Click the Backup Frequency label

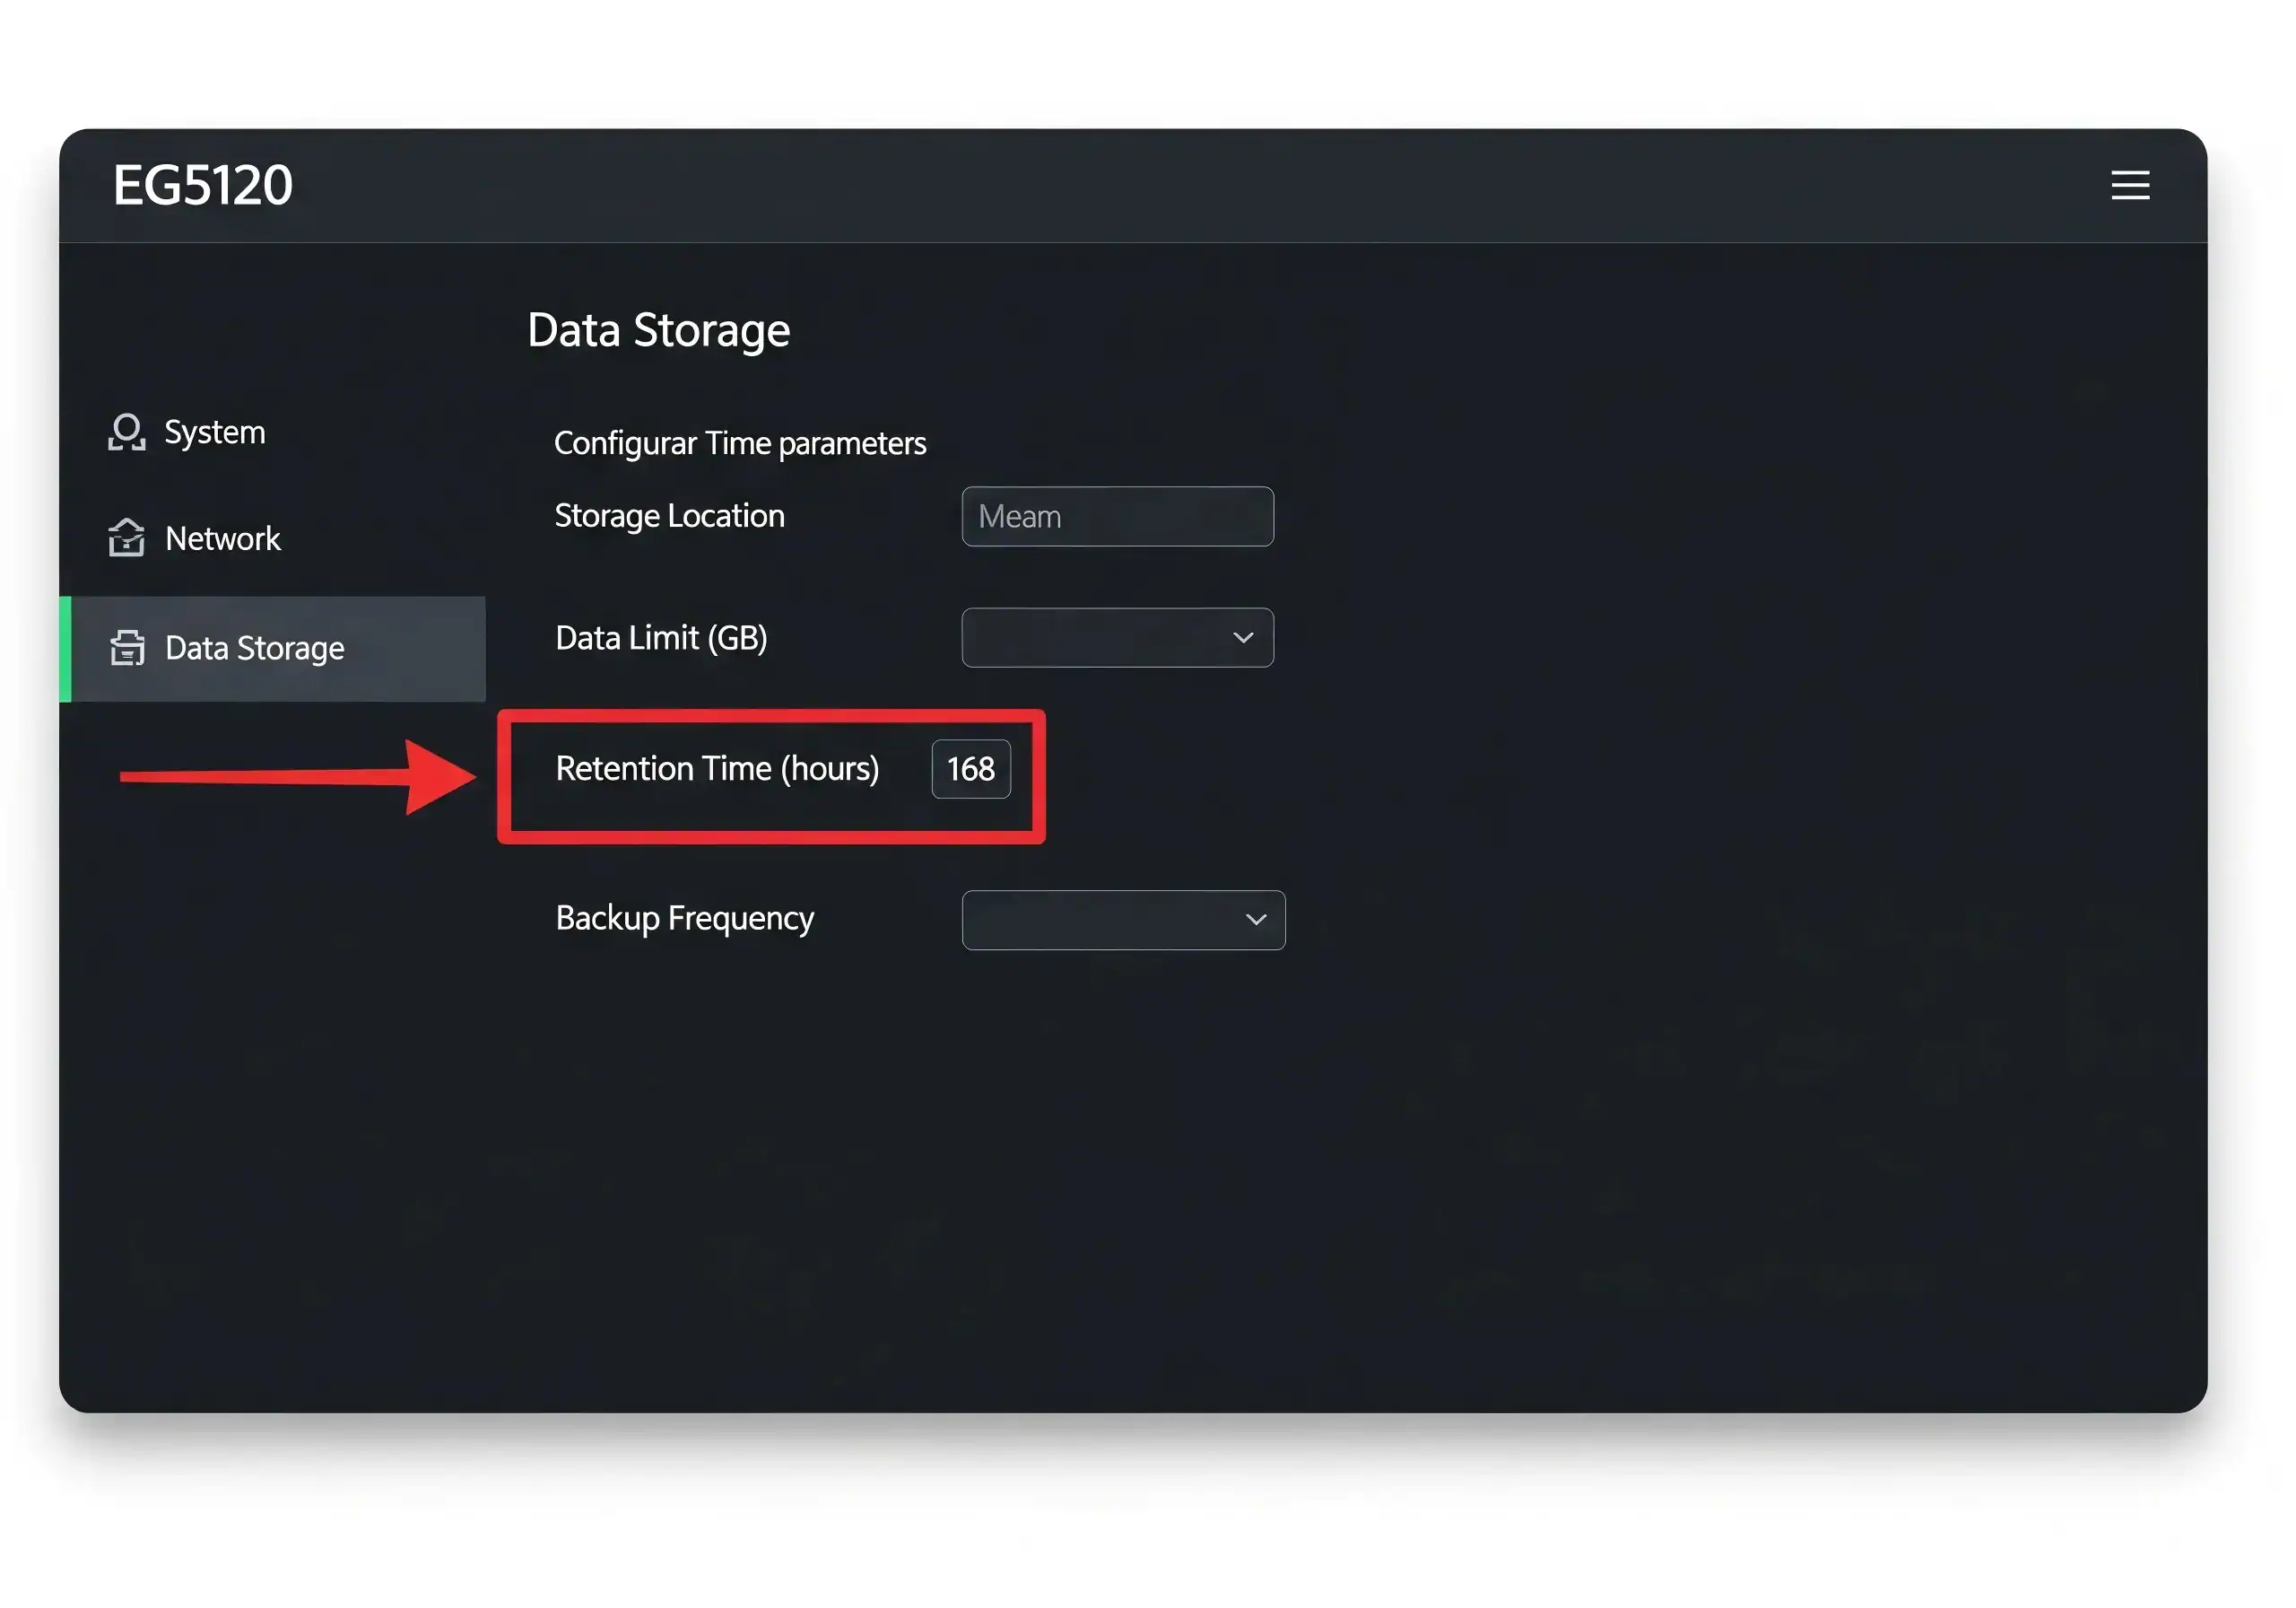[684, 918]
